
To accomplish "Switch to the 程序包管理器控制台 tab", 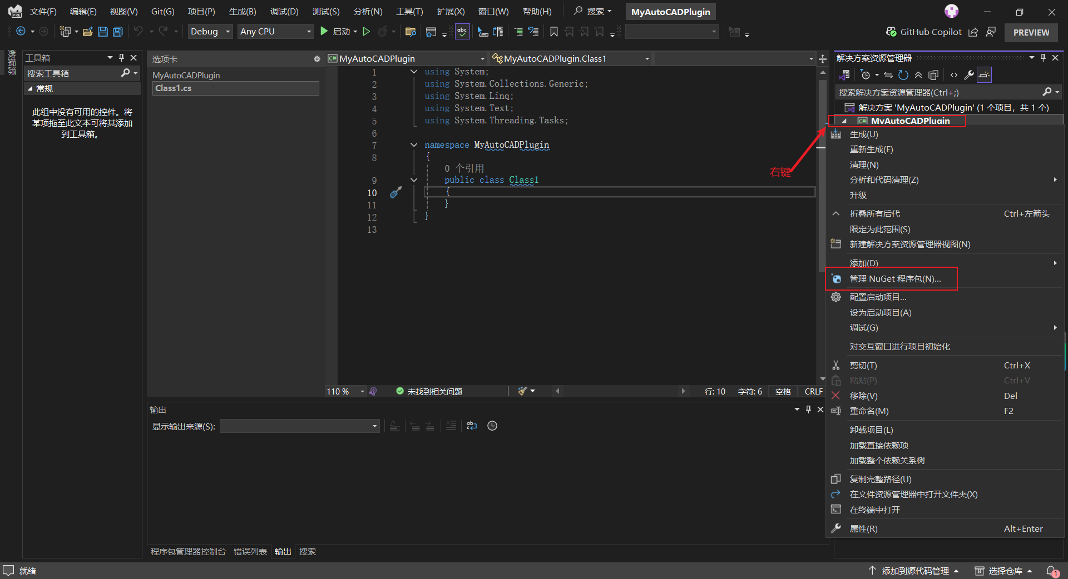I will [x=188, y=552].
